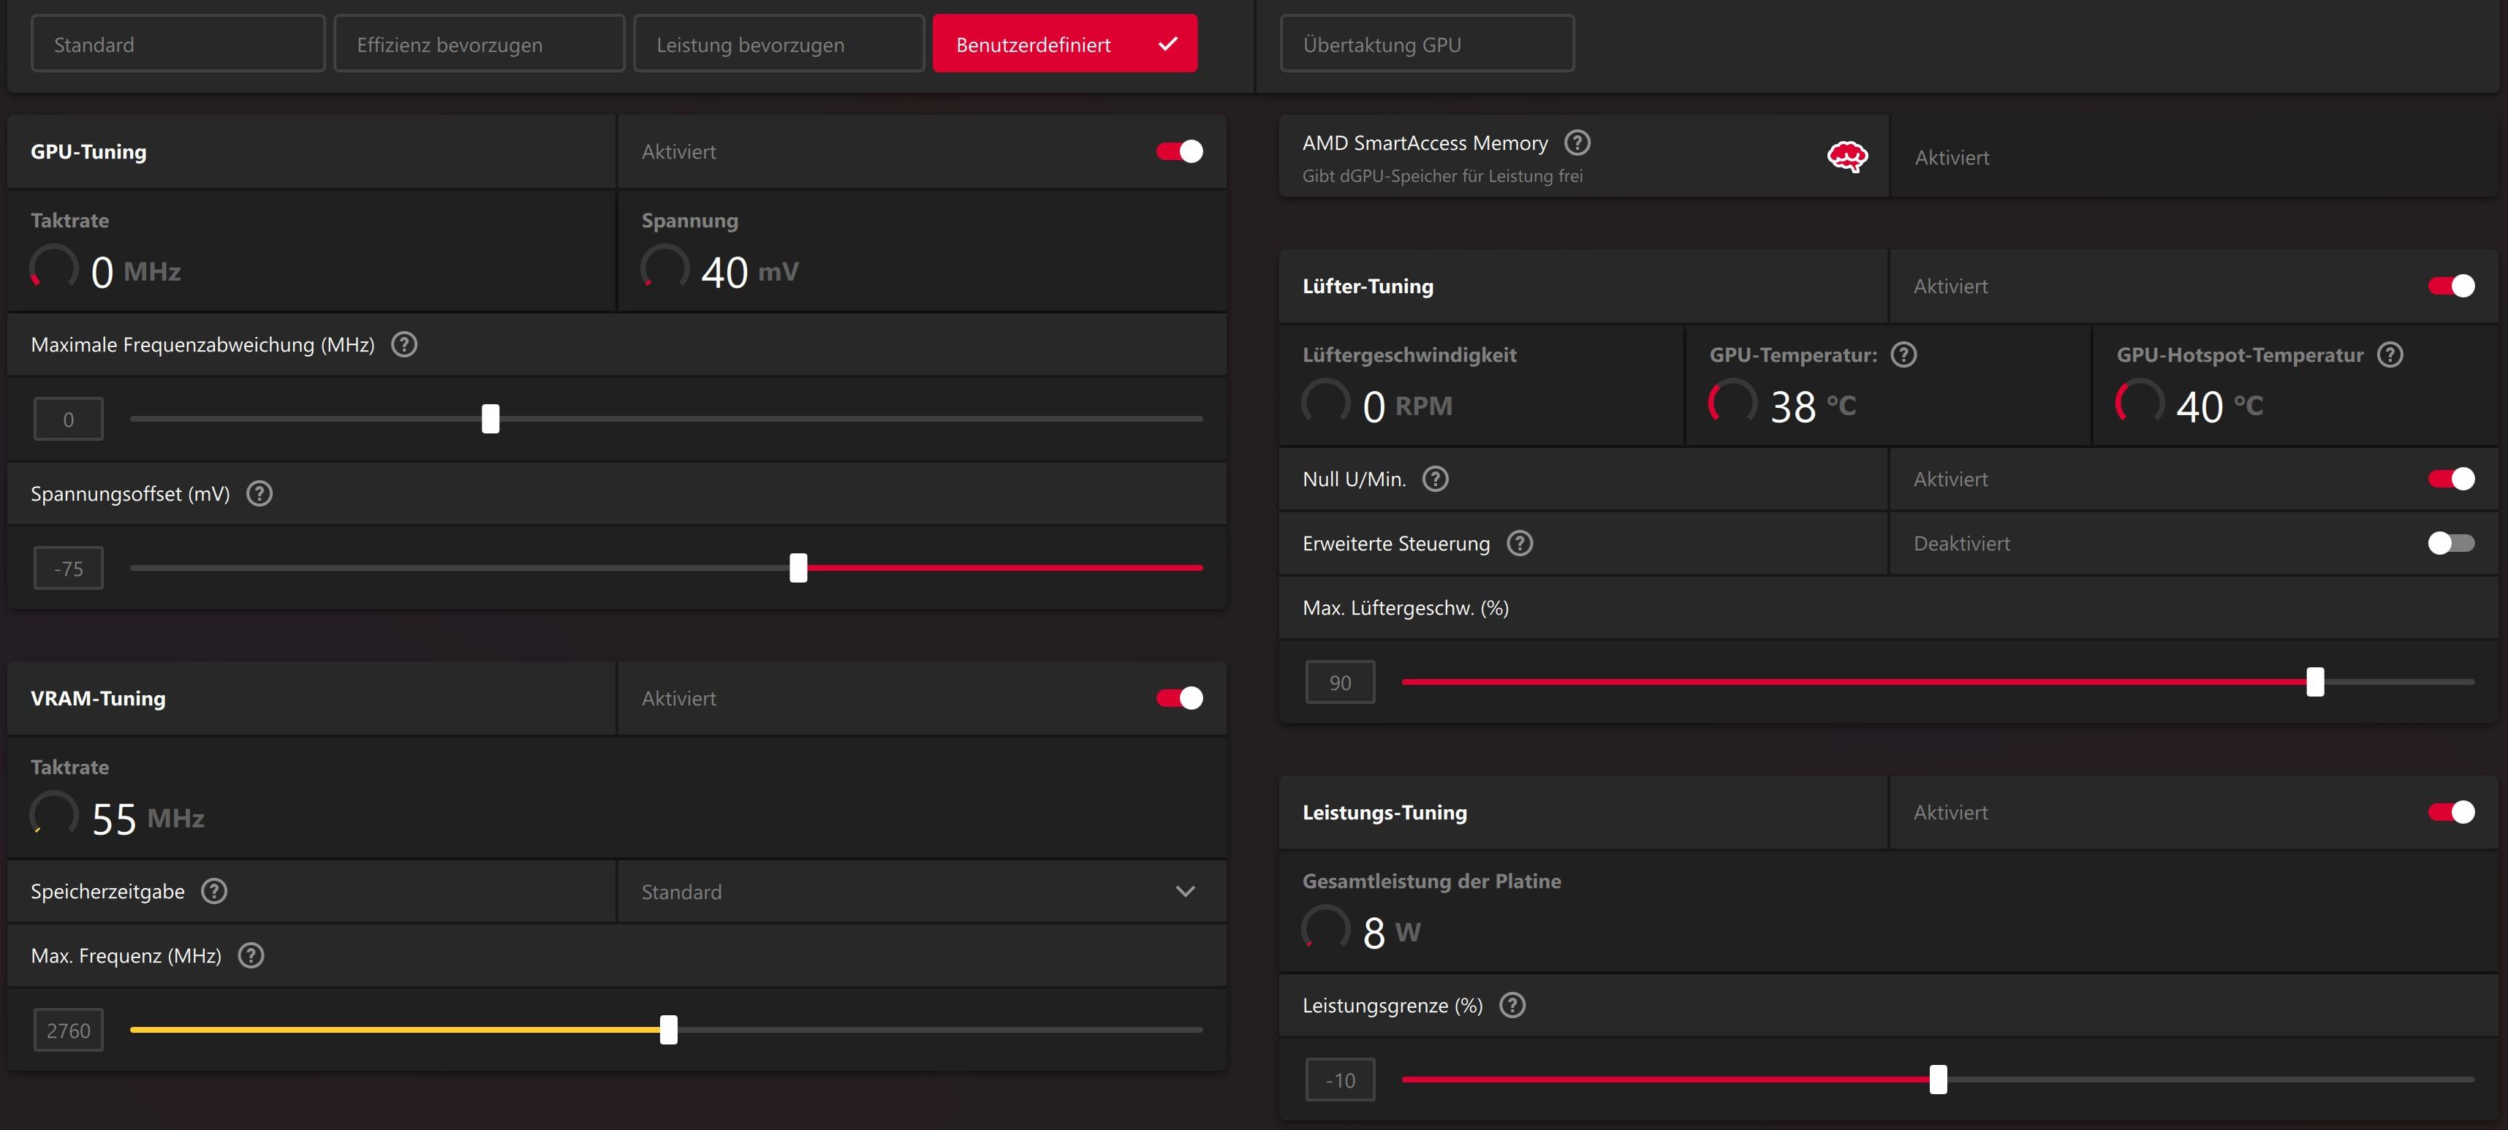Click help icon beside Maximale Frequenzabweichung
Image resolution: width=2508 pixels, height=1130 pixels.
(404, 344)
